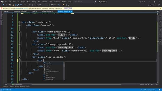
Task: Open the Package Manager Console tab
Action: point(22,87)
